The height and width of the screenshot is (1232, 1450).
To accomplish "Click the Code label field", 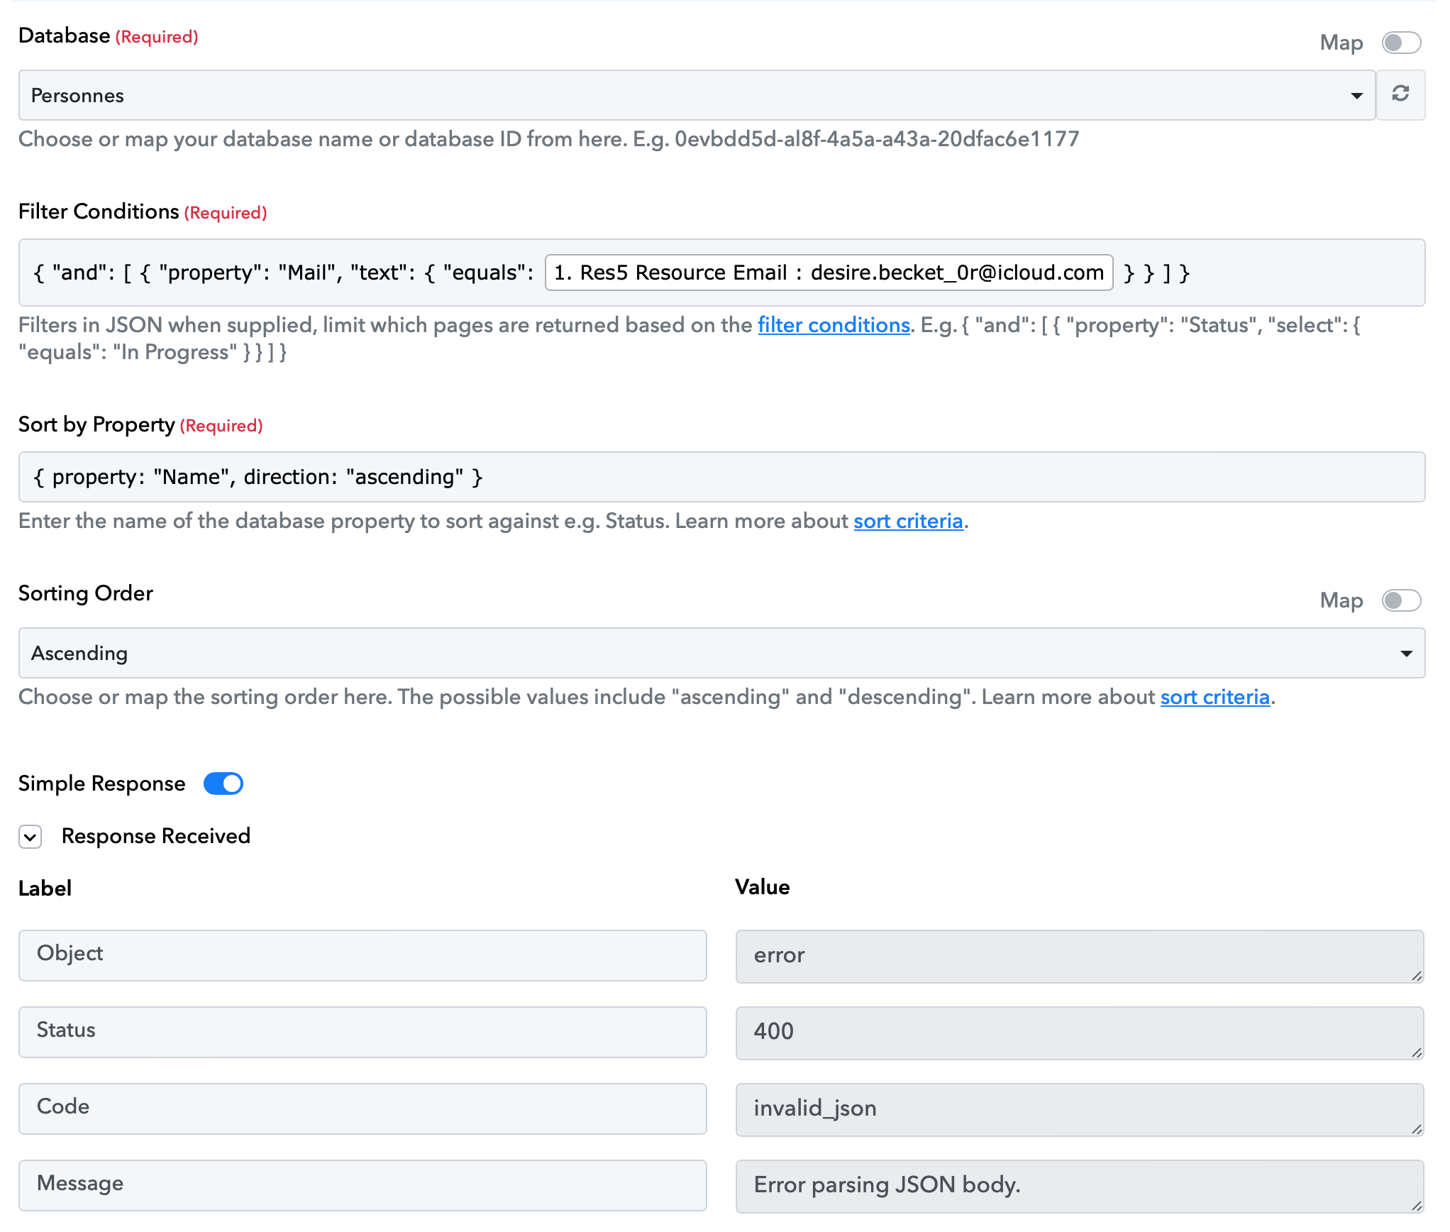I will tap(362, 1109).
